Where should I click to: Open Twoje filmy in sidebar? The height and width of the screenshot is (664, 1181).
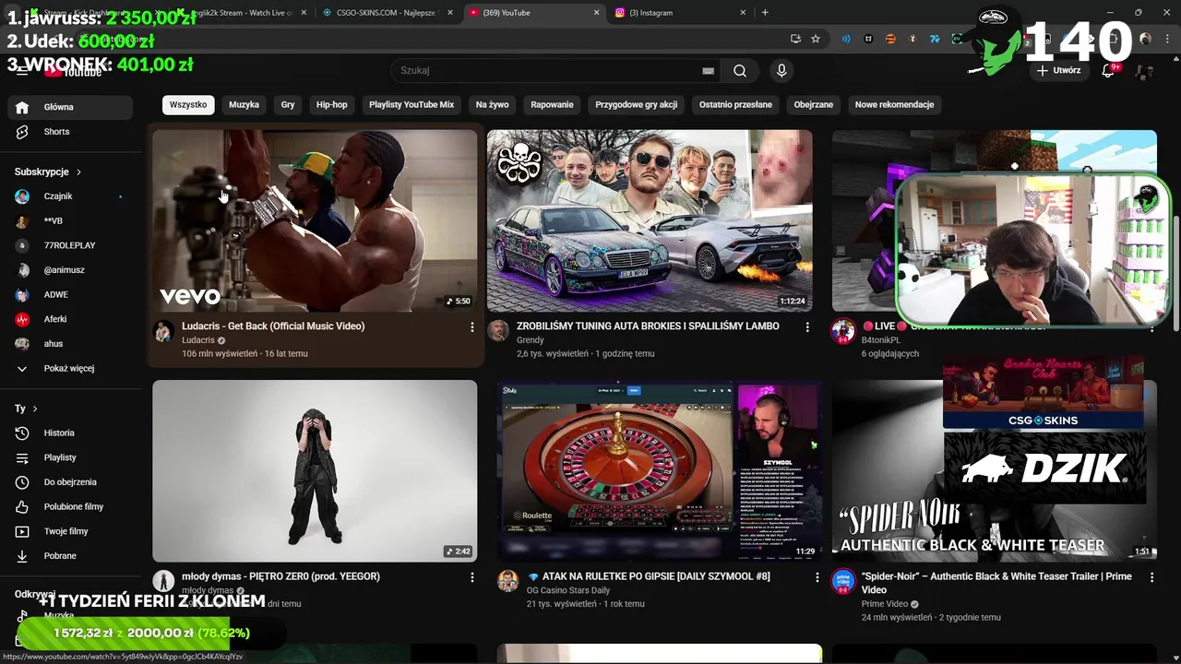(70, 531)
